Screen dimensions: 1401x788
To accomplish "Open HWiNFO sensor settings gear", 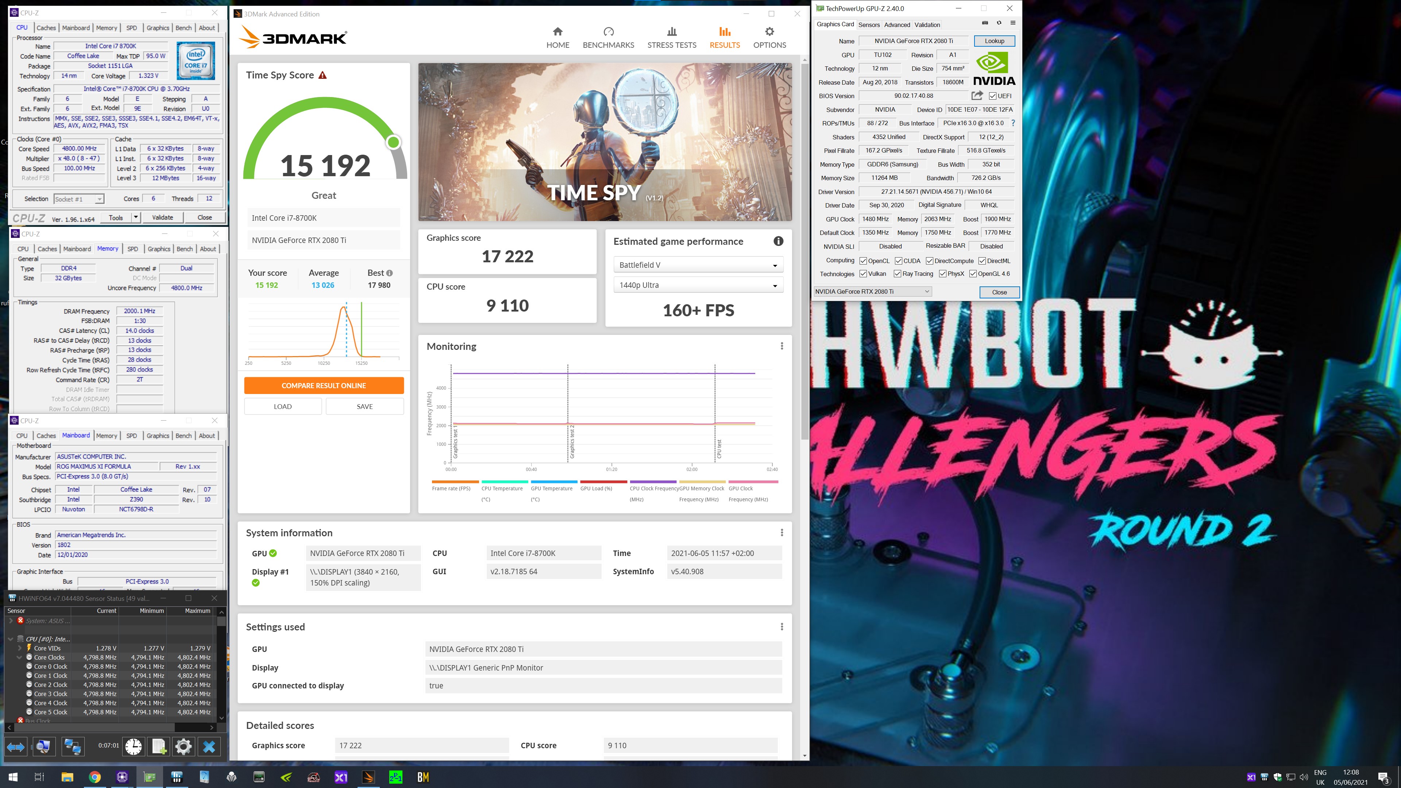I will click(x=183, y=747).
